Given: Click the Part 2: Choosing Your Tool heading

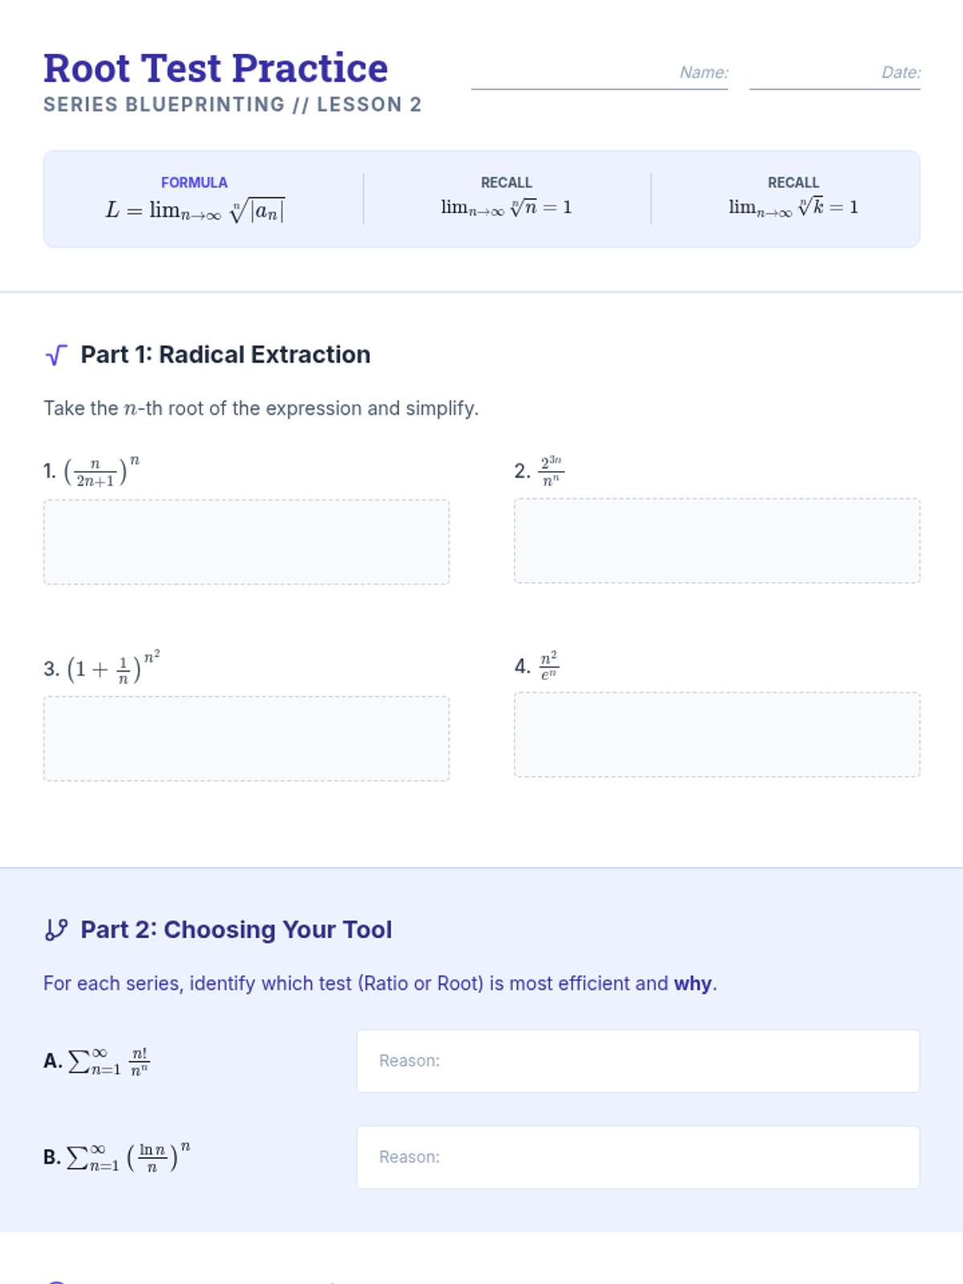Looking at the screenshot, I should [x=236, y=929].
